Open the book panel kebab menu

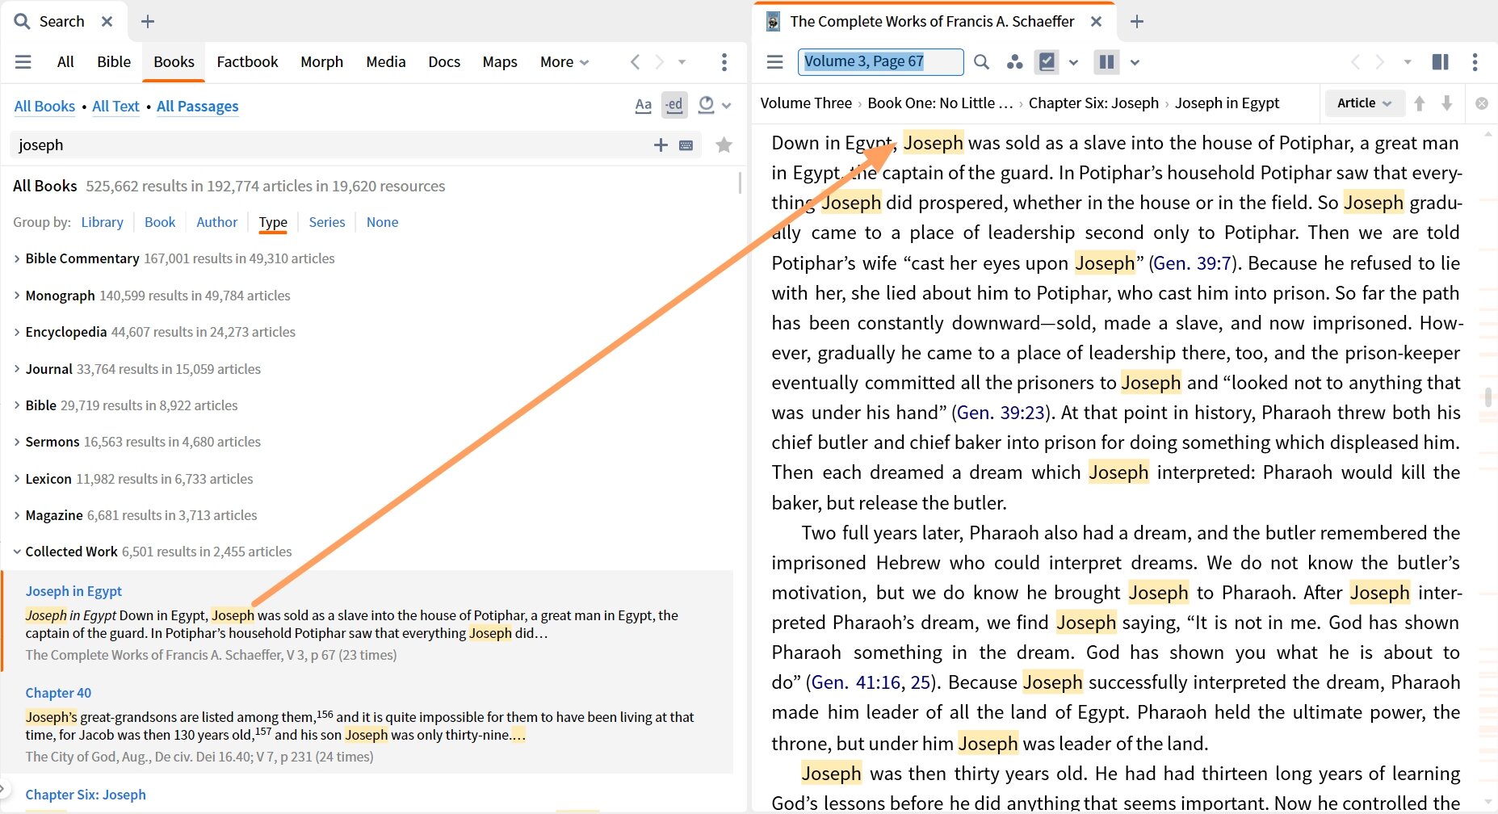(x=1475, y=62)
